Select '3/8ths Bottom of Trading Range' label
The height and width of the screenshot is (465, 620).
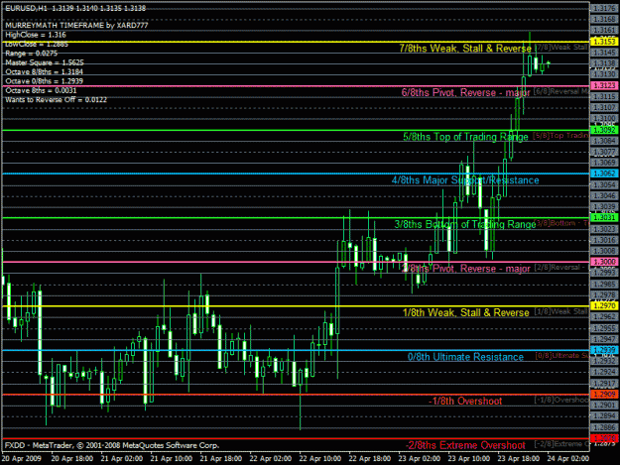[x=465, y=224]
